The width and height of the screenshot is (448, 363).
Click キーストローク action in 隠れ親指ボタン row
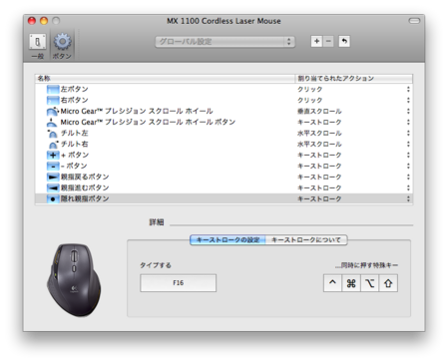(x=319, y=198)
